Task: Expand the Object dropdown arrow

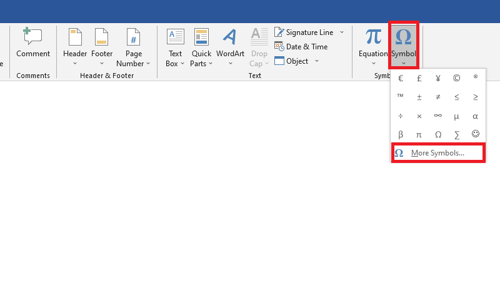Action: pyautogui.click(x=317, y=61)
